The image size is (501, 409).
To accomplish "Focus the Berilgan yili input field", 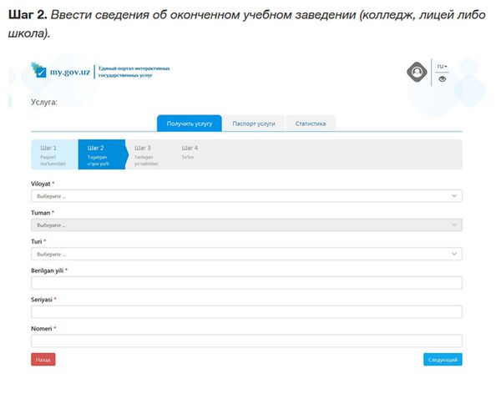I will 246,283.
